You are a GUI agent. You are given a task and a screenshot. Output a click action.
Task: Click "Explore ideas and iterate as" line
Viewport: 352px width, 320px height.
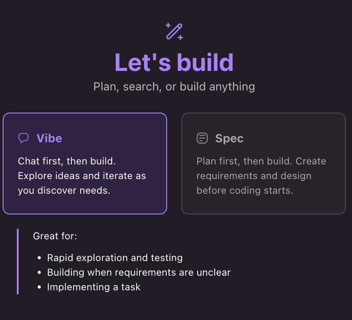(x=82, y=176)
